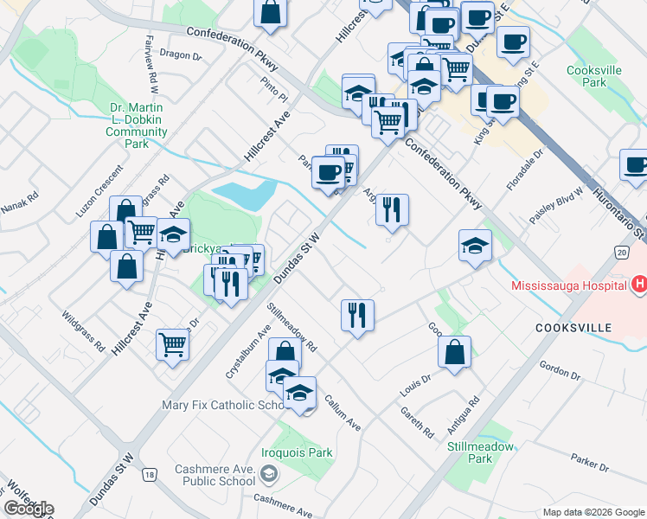The width and height of the screenshot is (647, 519).
Task: Click the Hurontario St road label
Action: click(619, 214)
